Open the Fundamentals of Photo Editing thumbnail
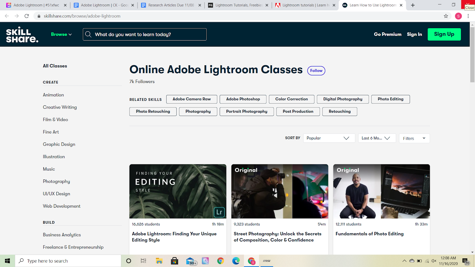 coord(381,191)
